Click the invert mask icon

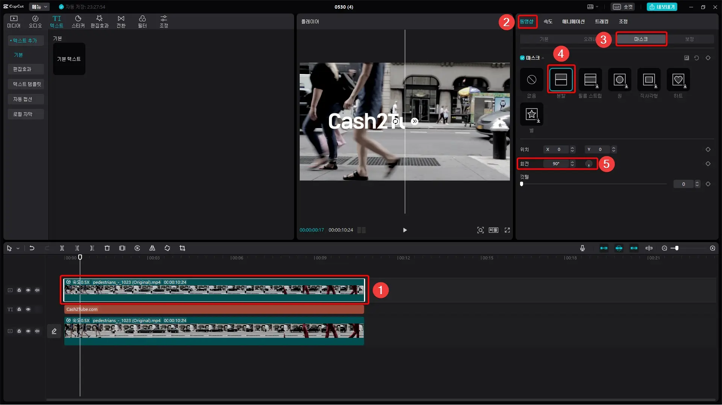(686, 58)
